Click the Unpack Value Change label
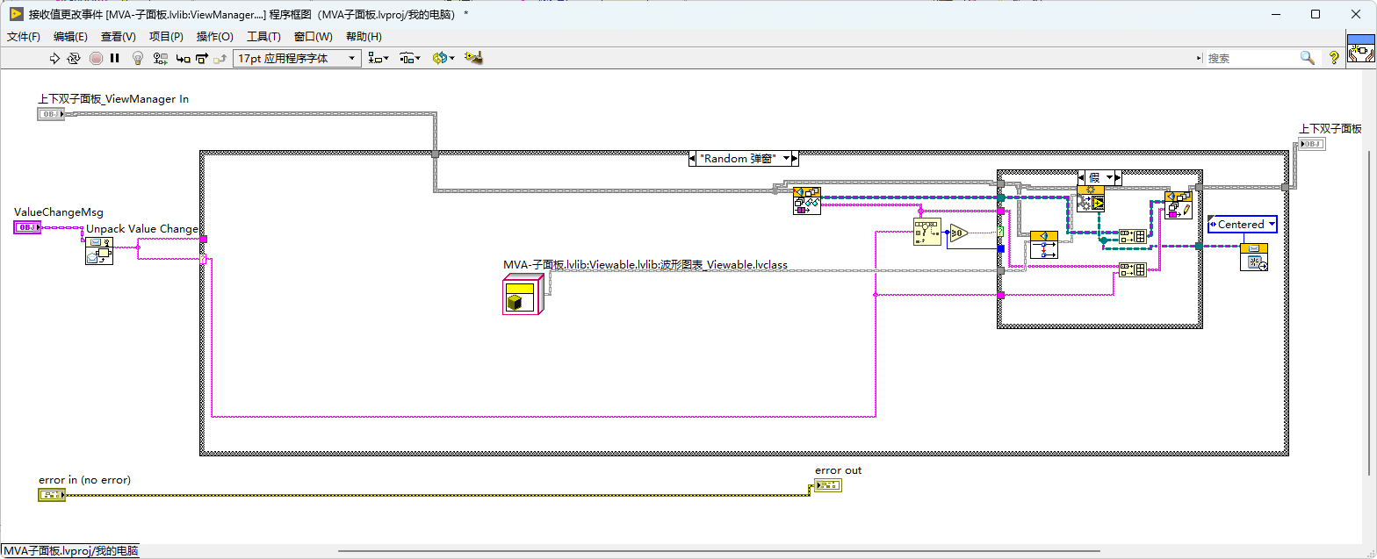The height and width of the screenshot is (559, 1377). [142, 229]
